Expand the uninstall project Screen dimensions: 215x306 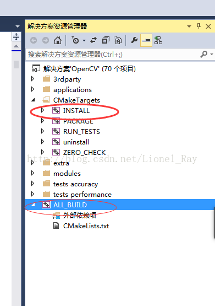(42, 142)
